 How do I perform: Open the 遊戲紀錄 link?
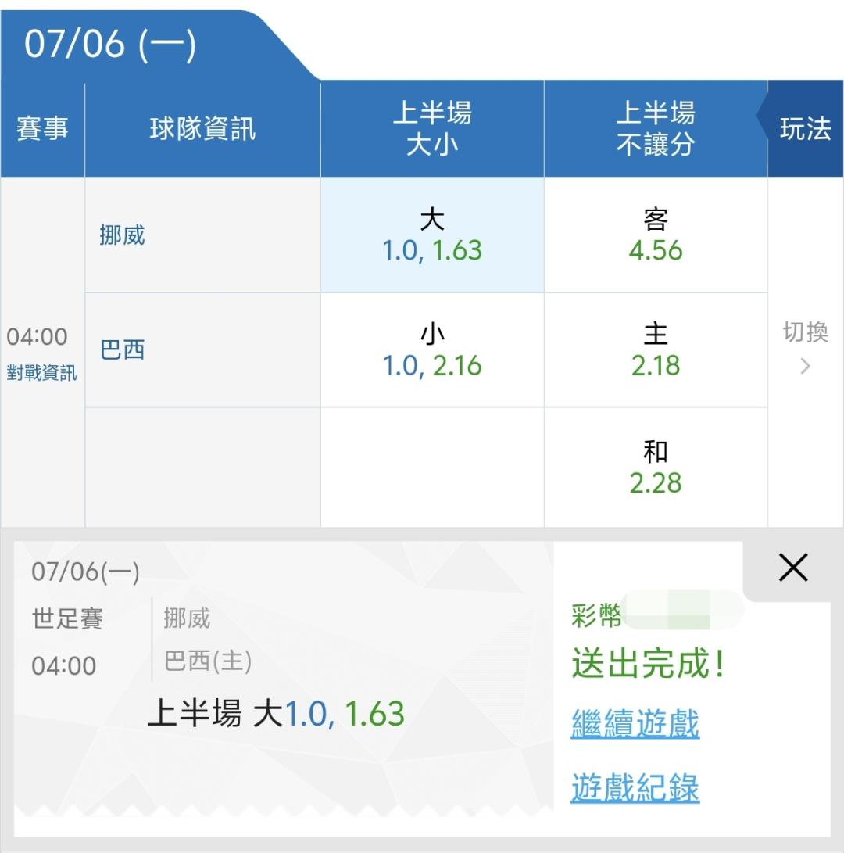(x=635, y=787)
